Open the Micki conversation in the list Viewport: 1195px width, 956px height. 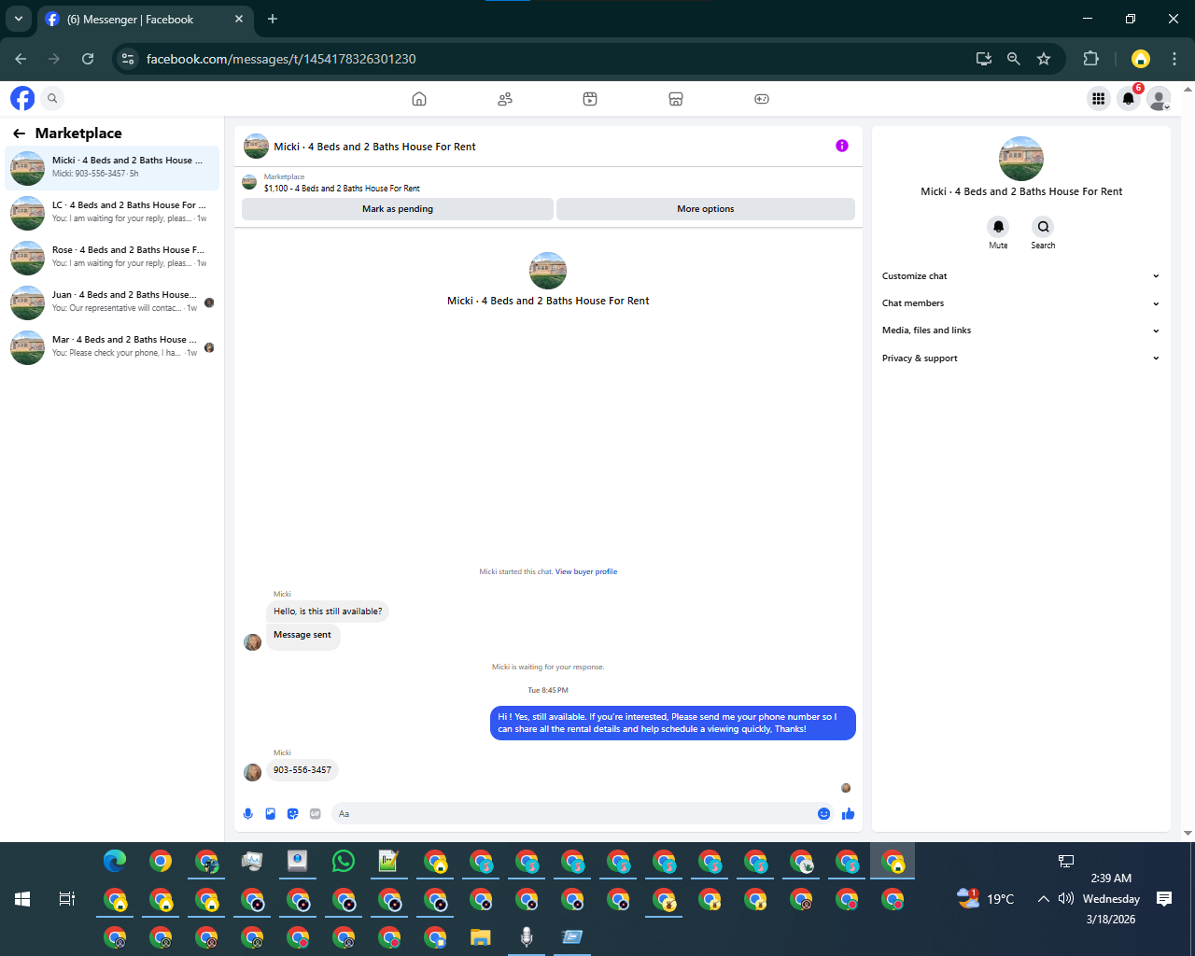tap(112, 168)
